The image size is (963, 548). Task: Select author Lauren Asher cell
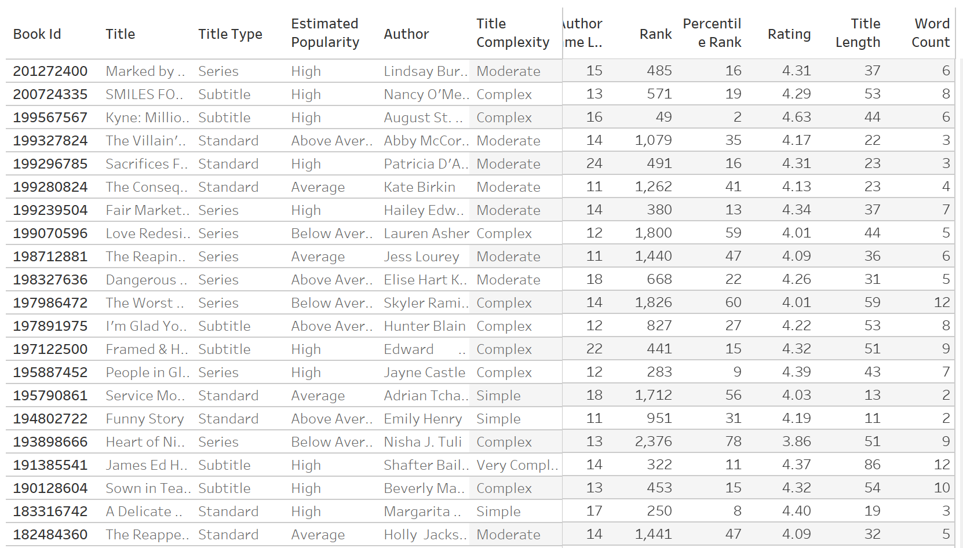coord(426,233)
